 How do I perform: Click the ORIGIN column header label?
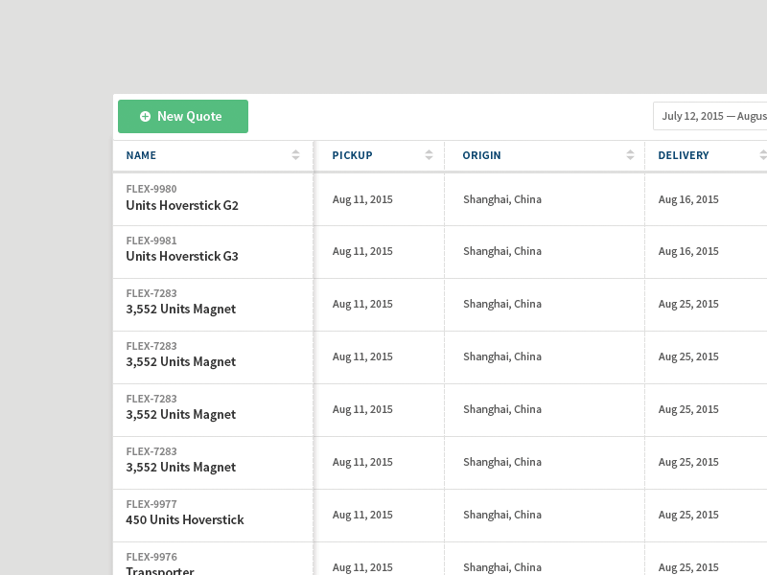coord(481,155)
